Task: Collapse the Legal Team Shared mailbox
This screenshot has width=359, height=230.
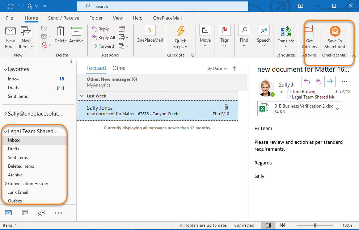Action: pos(5,132)
